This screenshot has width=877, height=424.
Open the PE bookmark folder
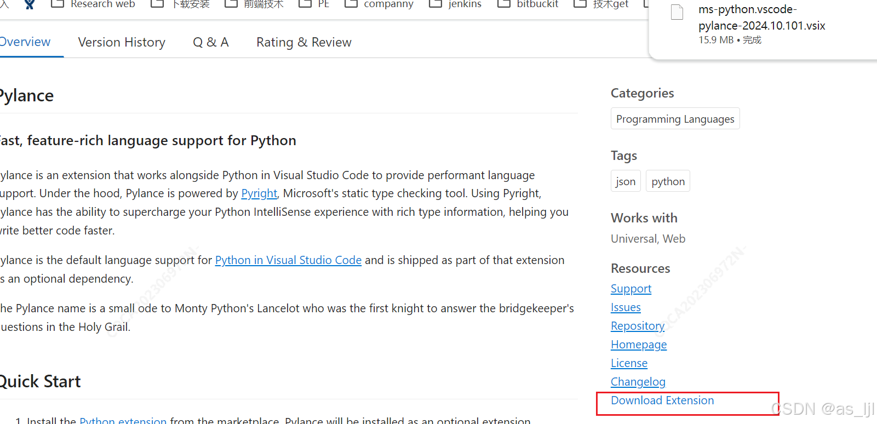pyautogui.click(x=314, y=4)
